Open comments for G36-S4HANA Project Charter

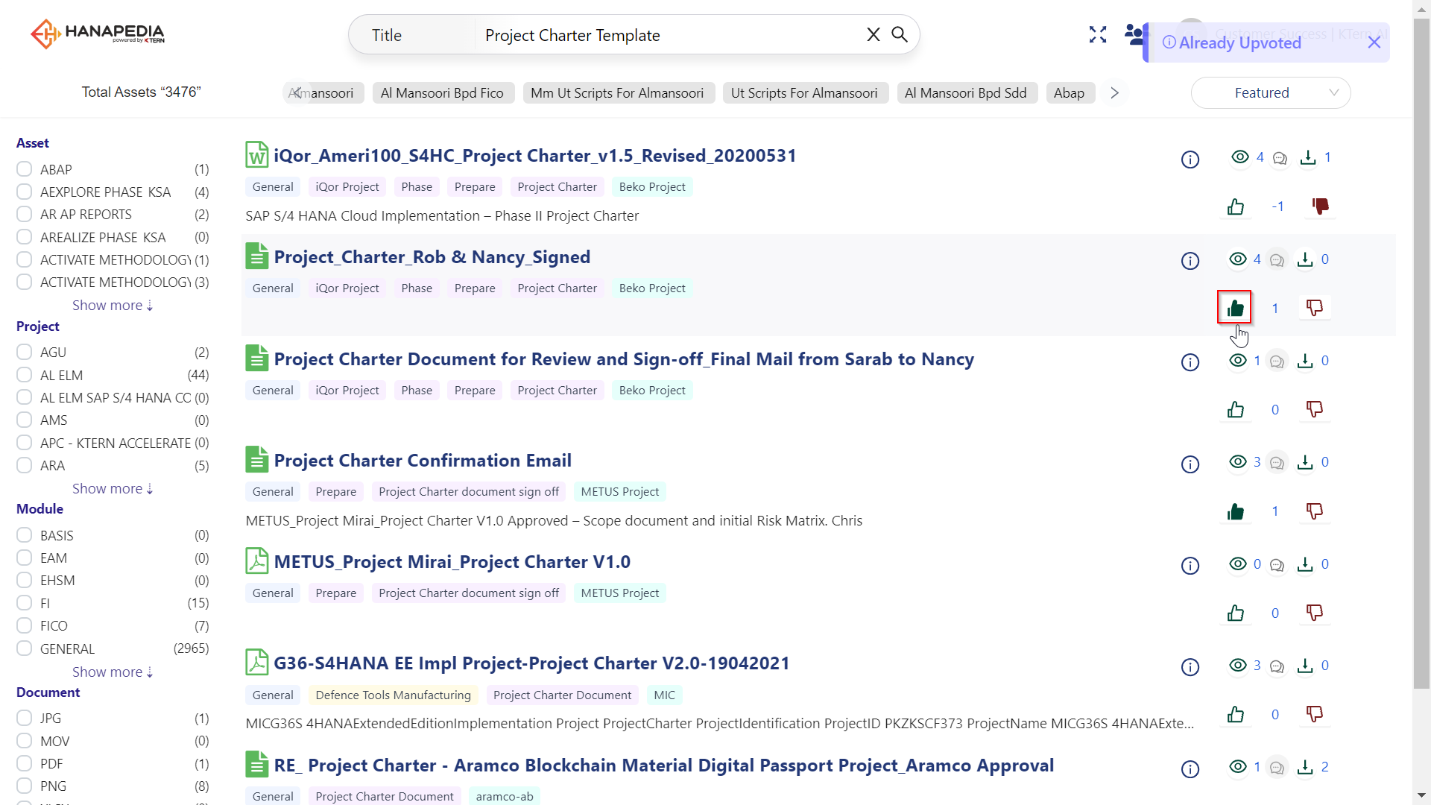coord(1277,666)
